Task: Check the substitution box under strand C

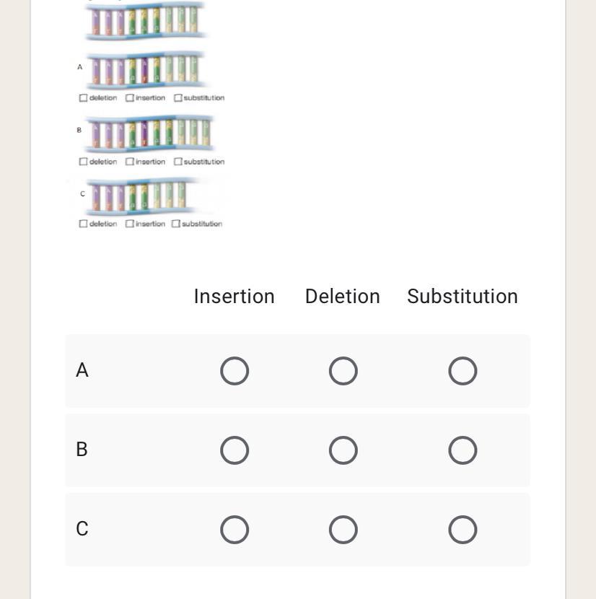Action: [x=175, y=224]
